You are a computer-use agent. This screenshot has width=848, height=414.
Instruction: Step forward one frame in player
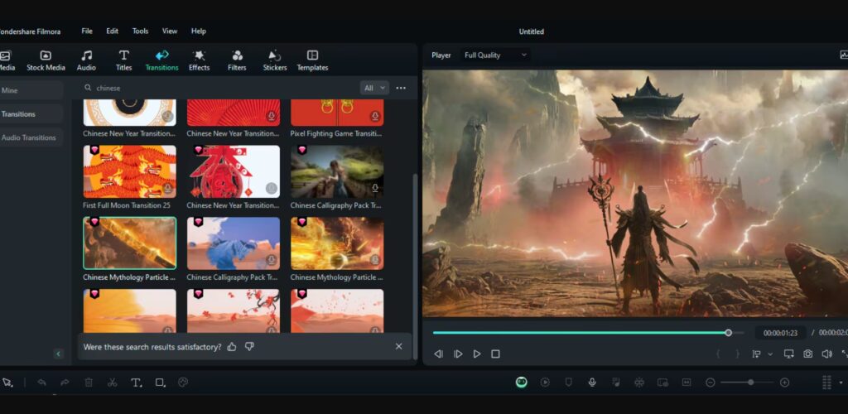(458, 354)
